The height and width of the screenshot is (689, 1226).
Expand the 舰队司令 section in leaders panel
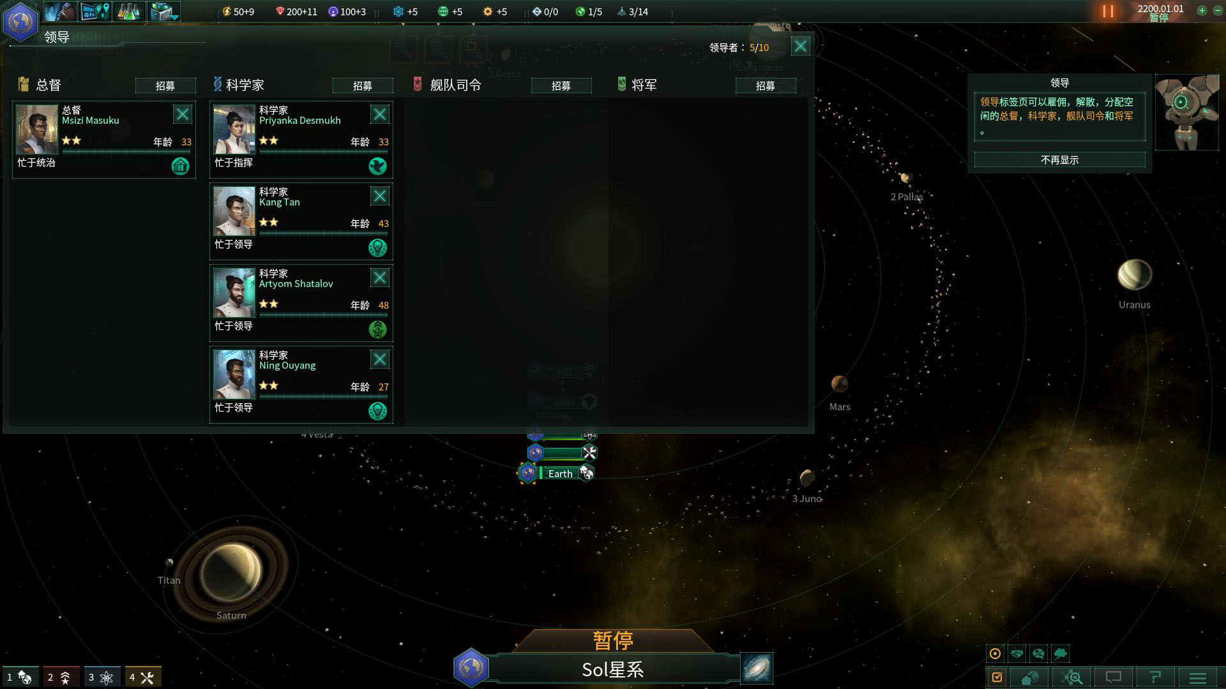click(455, 84)
